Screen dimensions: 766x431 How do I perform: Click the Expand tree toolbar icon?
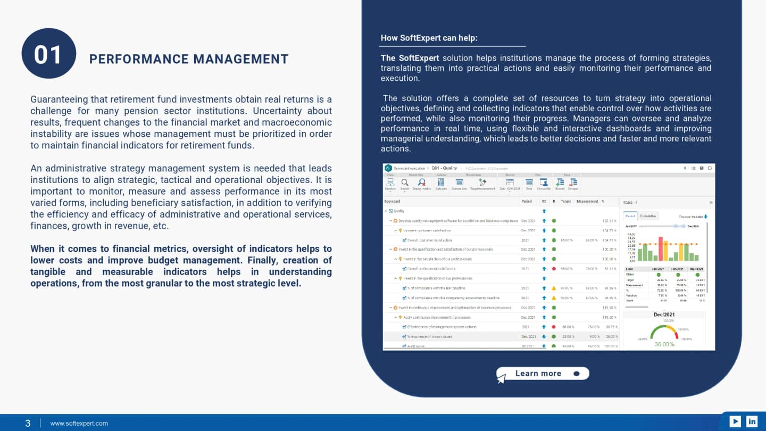click(560, 182)
